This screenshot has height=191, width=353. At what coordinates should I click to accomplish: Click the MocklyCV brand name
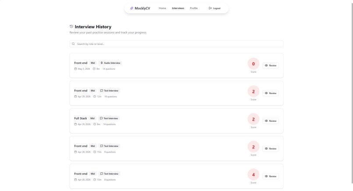point(142,8)
